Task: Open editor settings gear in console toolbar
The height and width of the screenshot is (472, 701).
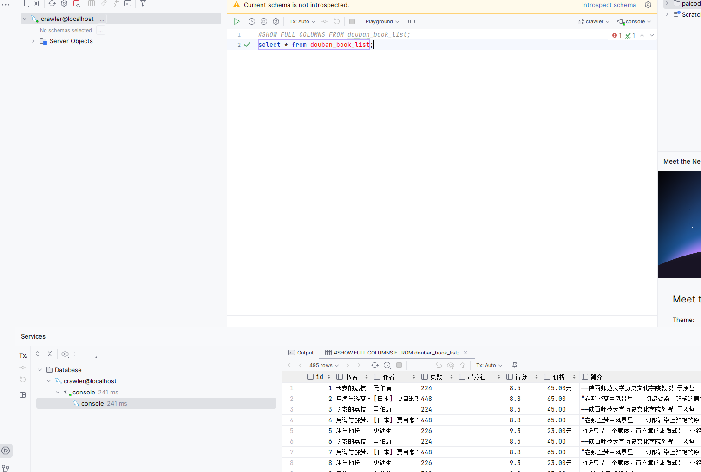Action: (x=276, y=21)
